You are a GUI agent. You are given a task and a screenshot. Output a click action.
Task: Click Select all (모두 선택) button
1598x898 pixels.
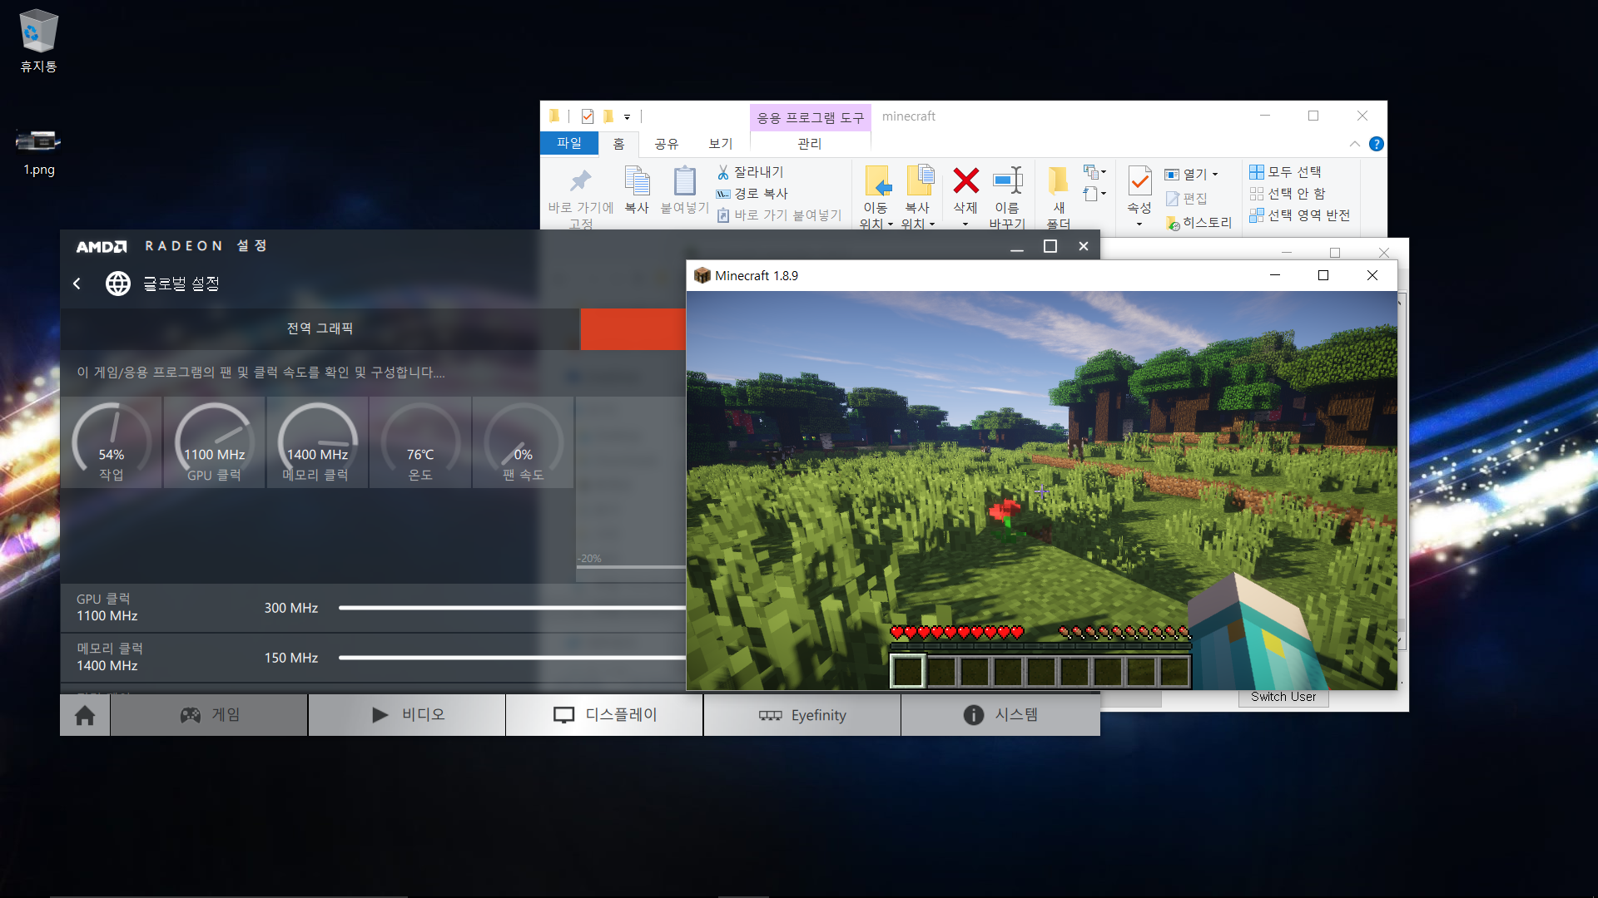coord(1286,172)
